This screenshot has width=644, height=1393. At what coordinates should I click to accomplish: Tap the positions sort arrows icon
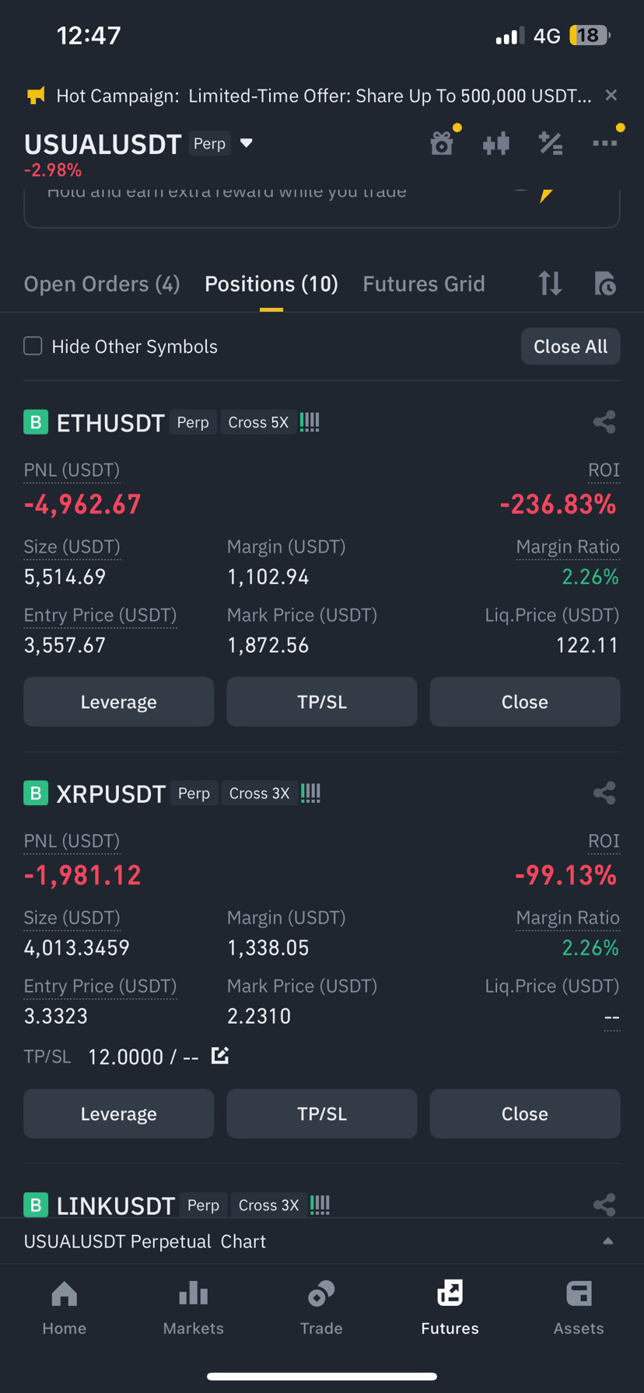(550, 283)
